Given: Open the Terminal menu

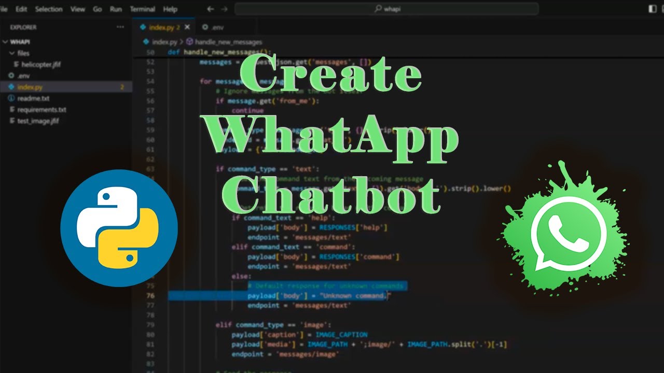Looking at the screenshot, I should tap(143, 9).
